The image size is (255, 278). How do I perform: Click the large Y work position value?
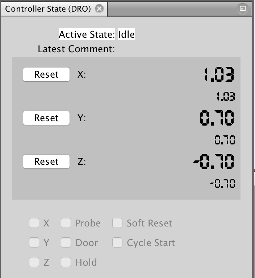coord(217,118)
